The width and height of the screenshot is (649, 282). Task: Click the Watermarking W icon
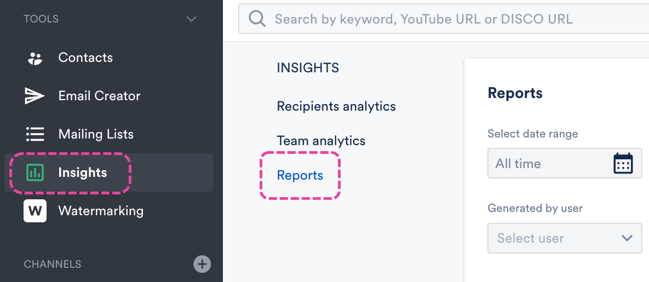click(x=35, y=211)
